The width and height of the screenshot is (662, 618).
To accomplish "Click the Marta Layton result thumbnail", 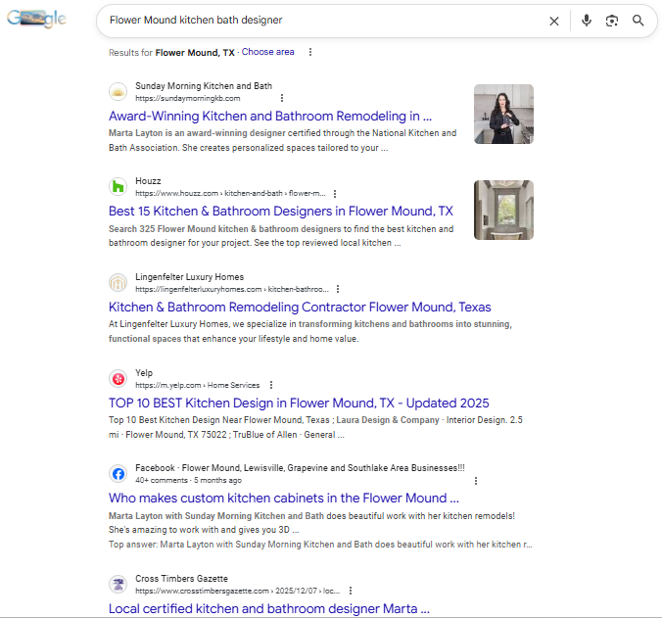I will (503, 114).
